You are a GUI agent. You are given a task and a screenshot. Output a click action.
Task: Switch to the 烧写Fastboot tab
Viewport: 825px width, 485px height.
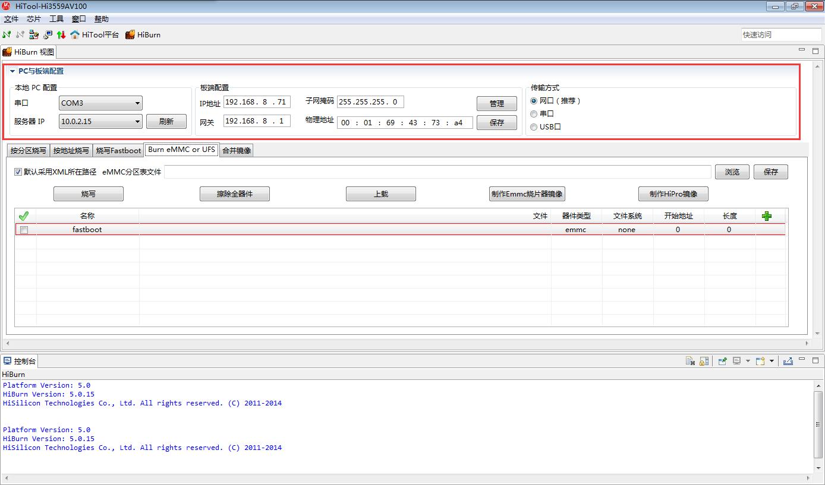click(x=118, y=151)
